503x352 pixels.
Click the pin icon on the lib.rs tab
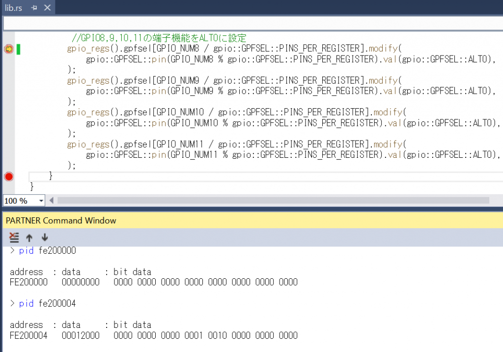[x=35, y=7]
